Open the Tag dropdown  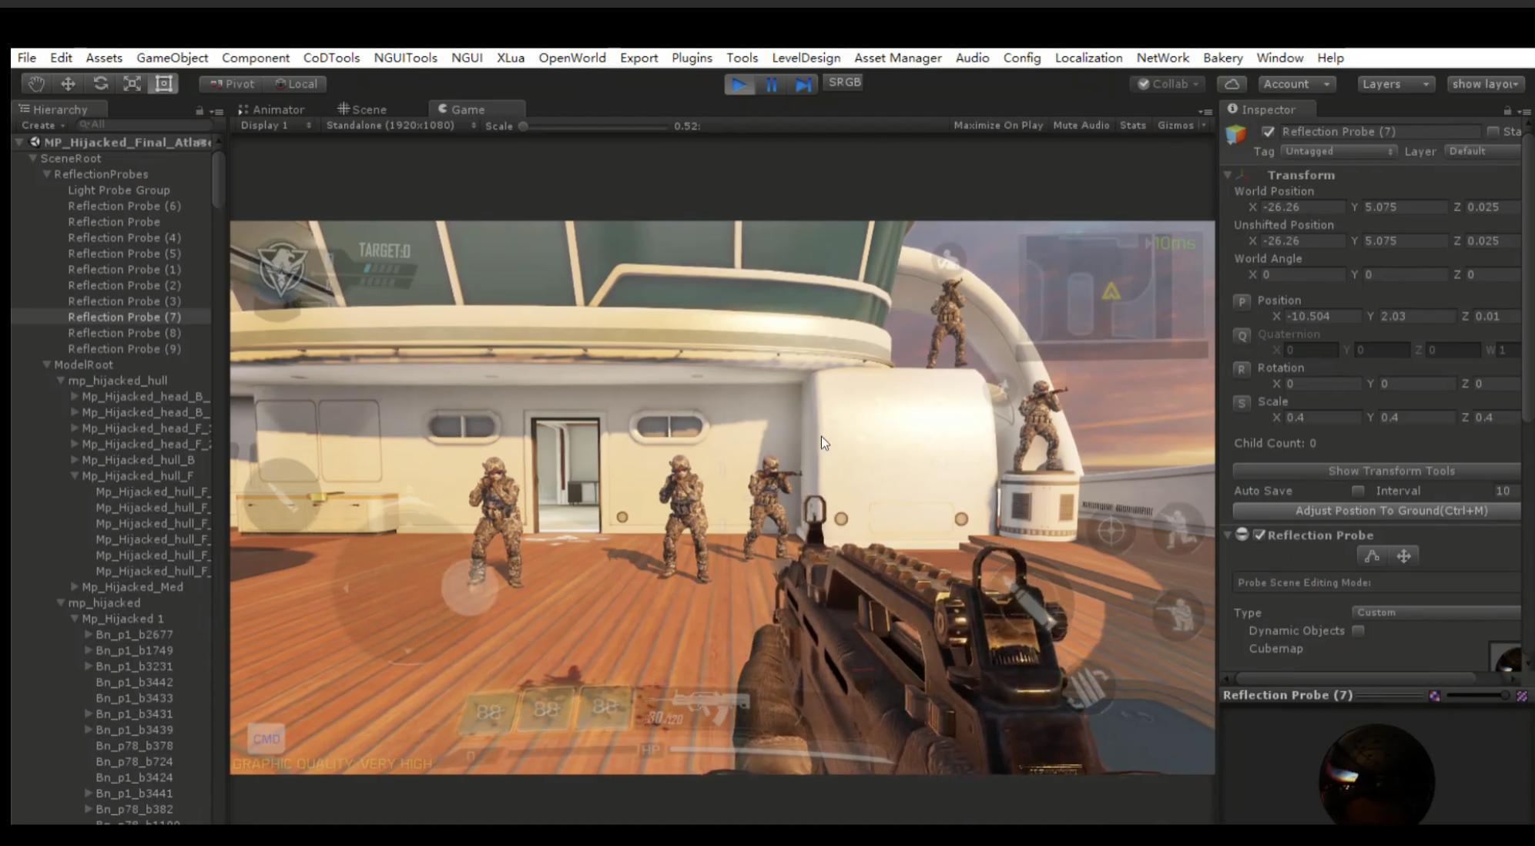click(1339, 151)
